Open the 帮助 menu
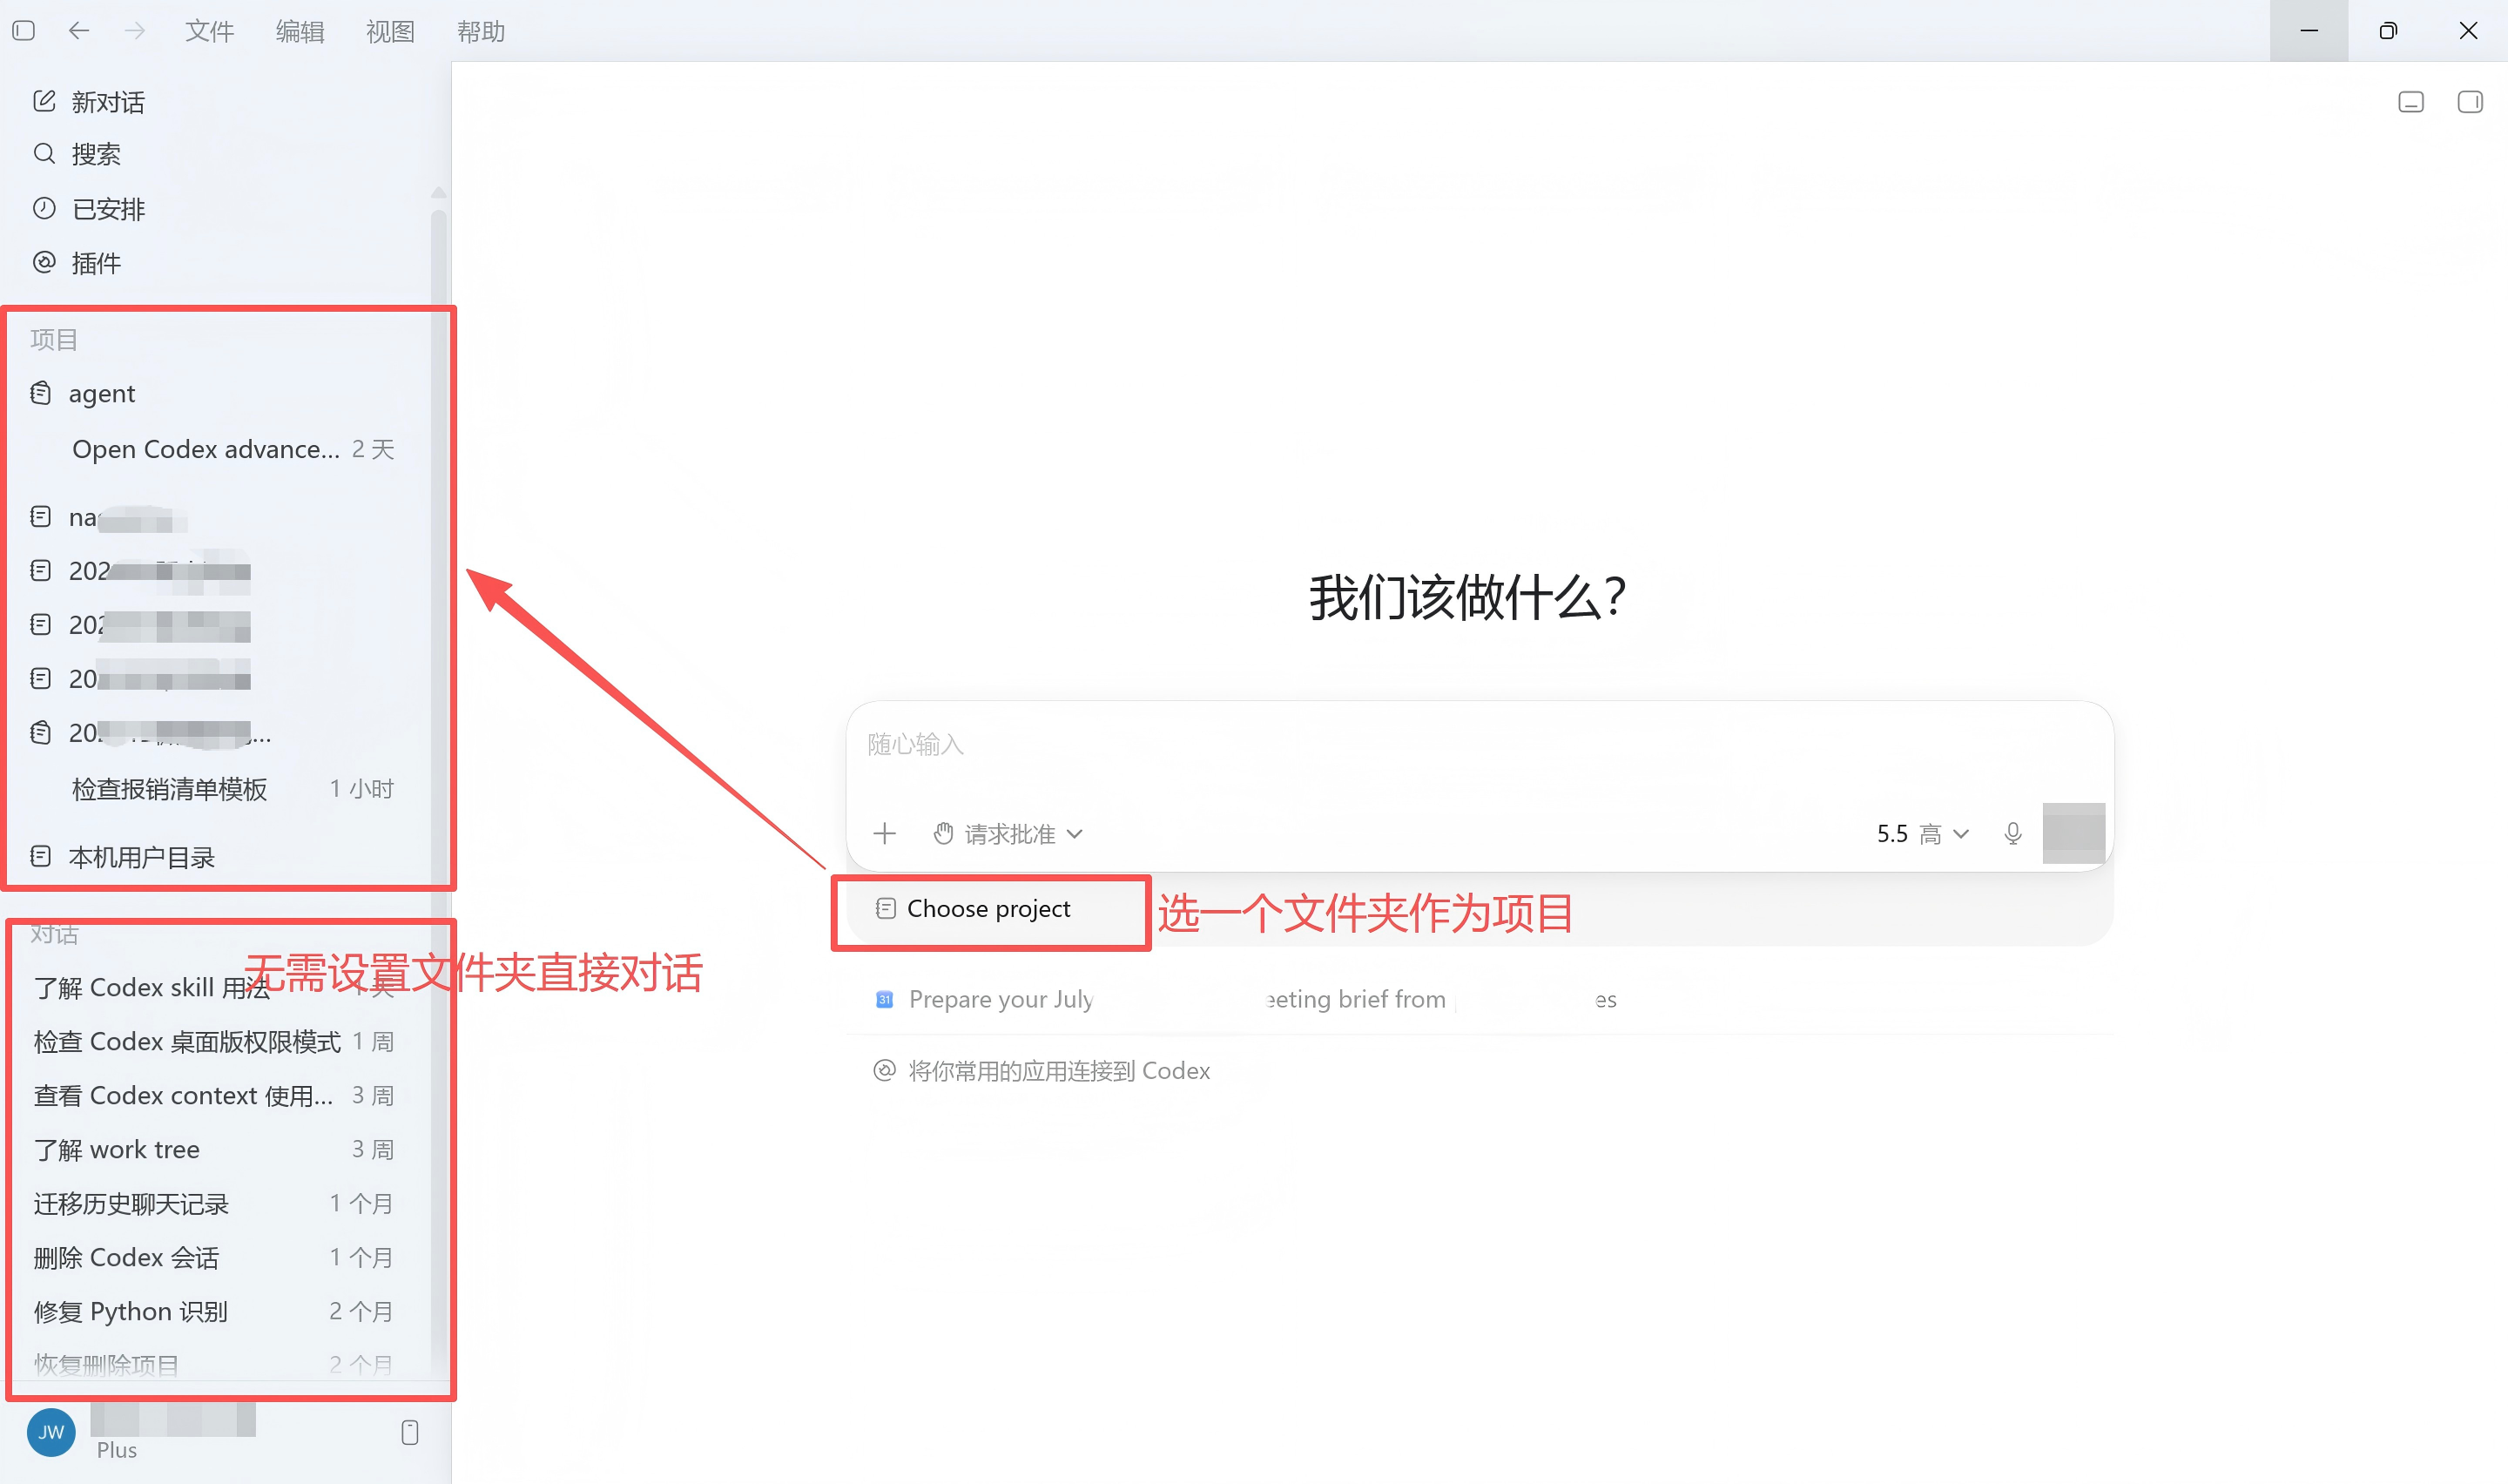 click(481, 31)
